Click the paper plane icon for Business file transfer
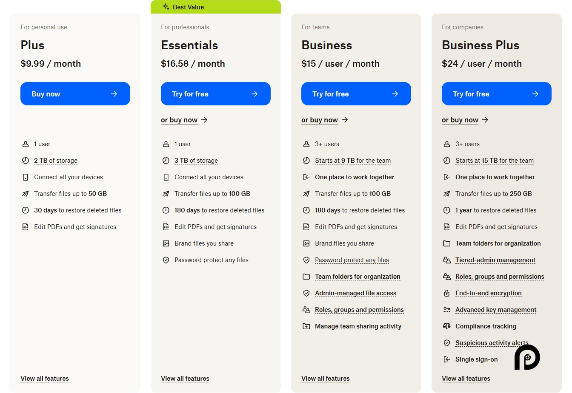This screenshot has height=393, width=572. (x=306, y=194)
